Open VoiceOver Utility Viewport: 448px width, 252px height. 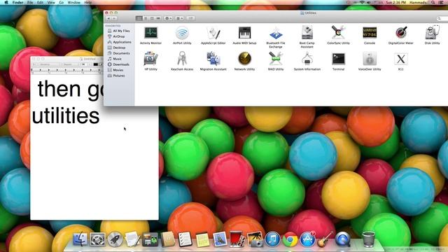click(370, 61)
